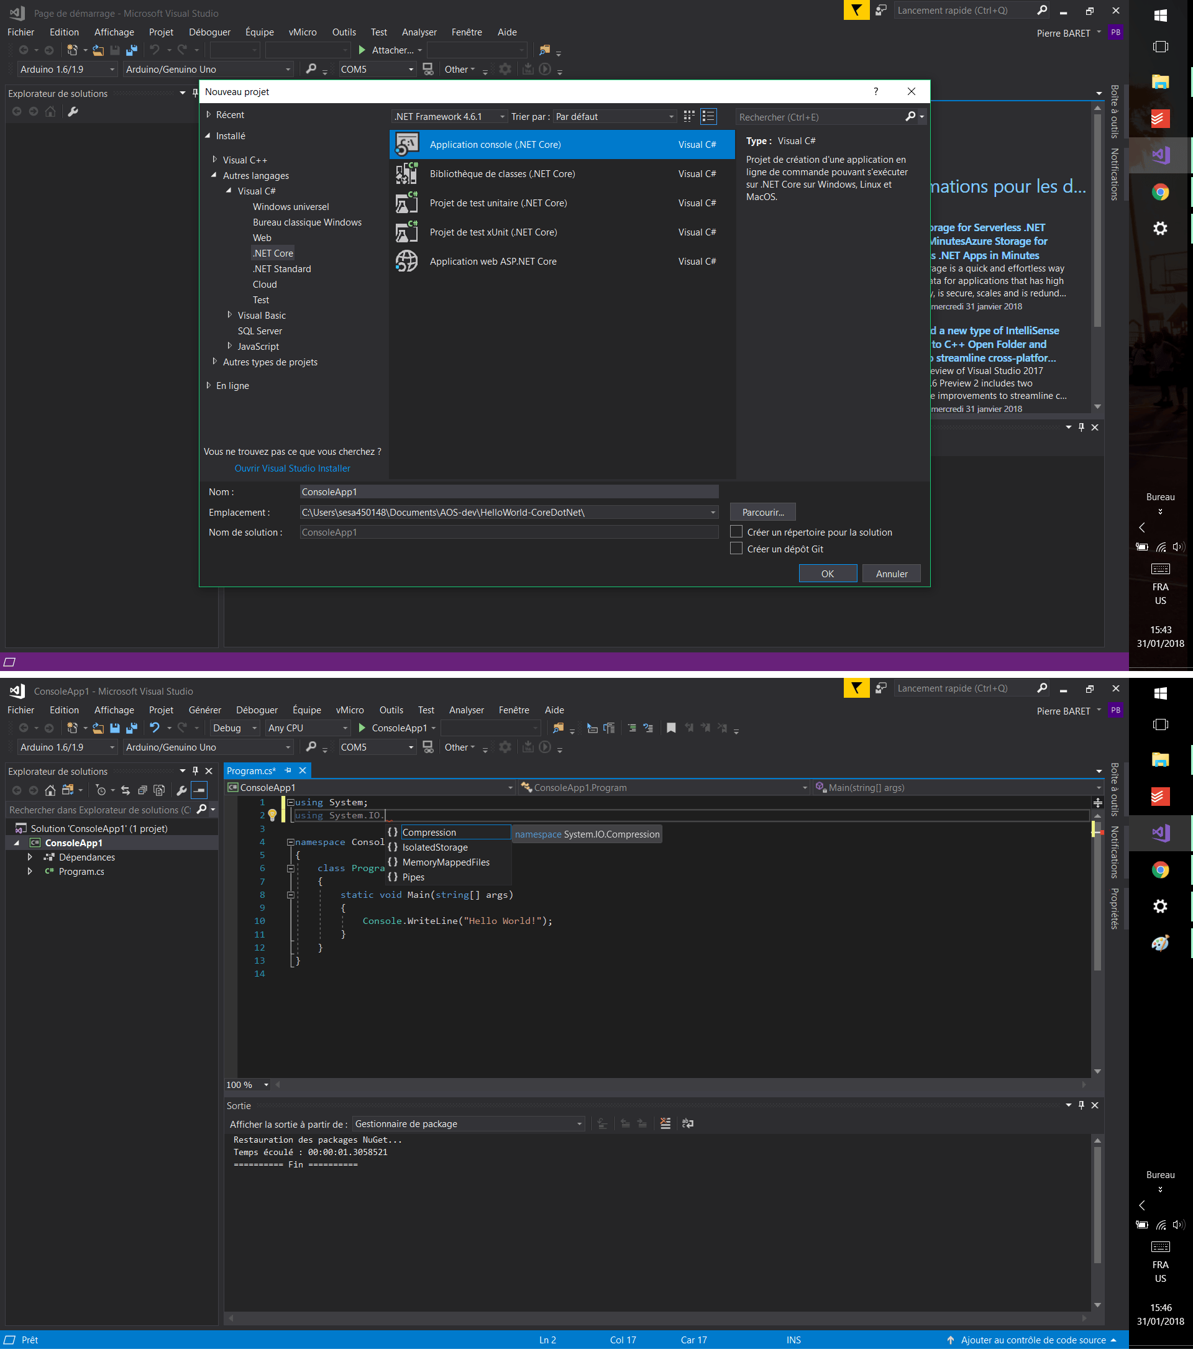Click the list view icon in Nouveau projet

[x=708, y=116]
